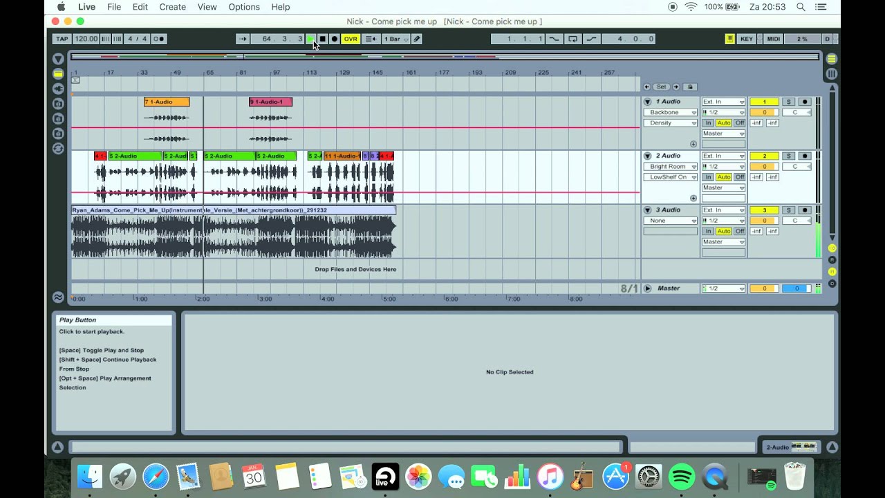The image size is (885, 498).
Task: Fold the 3 Audio track
Action: coord(648,210)
